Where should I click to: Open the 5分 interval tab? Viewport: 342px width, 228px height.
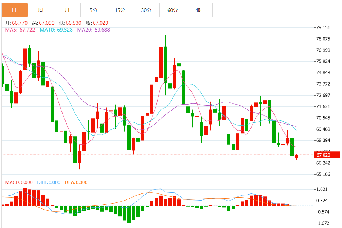click(94, 10)
